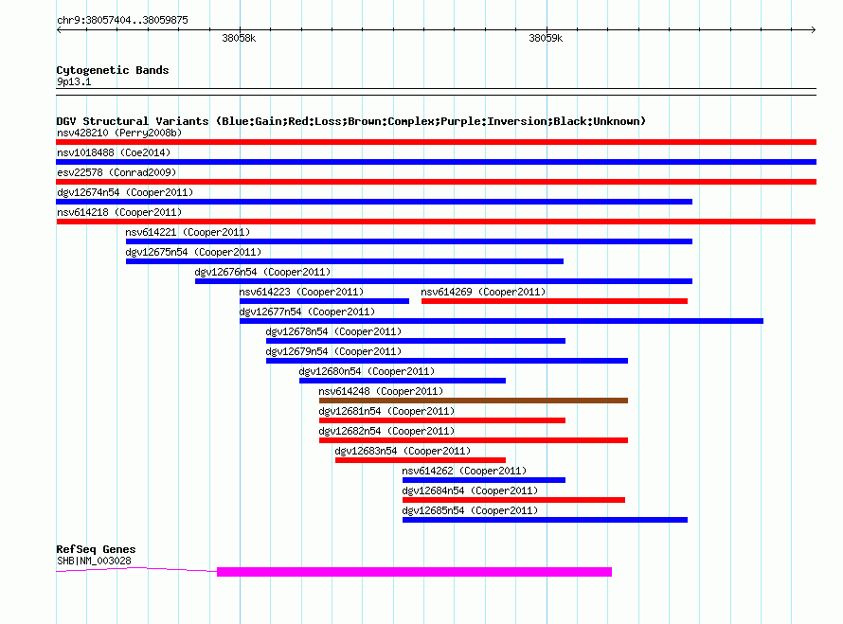Screen dimensions: 843x624
Task: Click the blue dgv12685n54 bar
Action: (x=546, y=520)
